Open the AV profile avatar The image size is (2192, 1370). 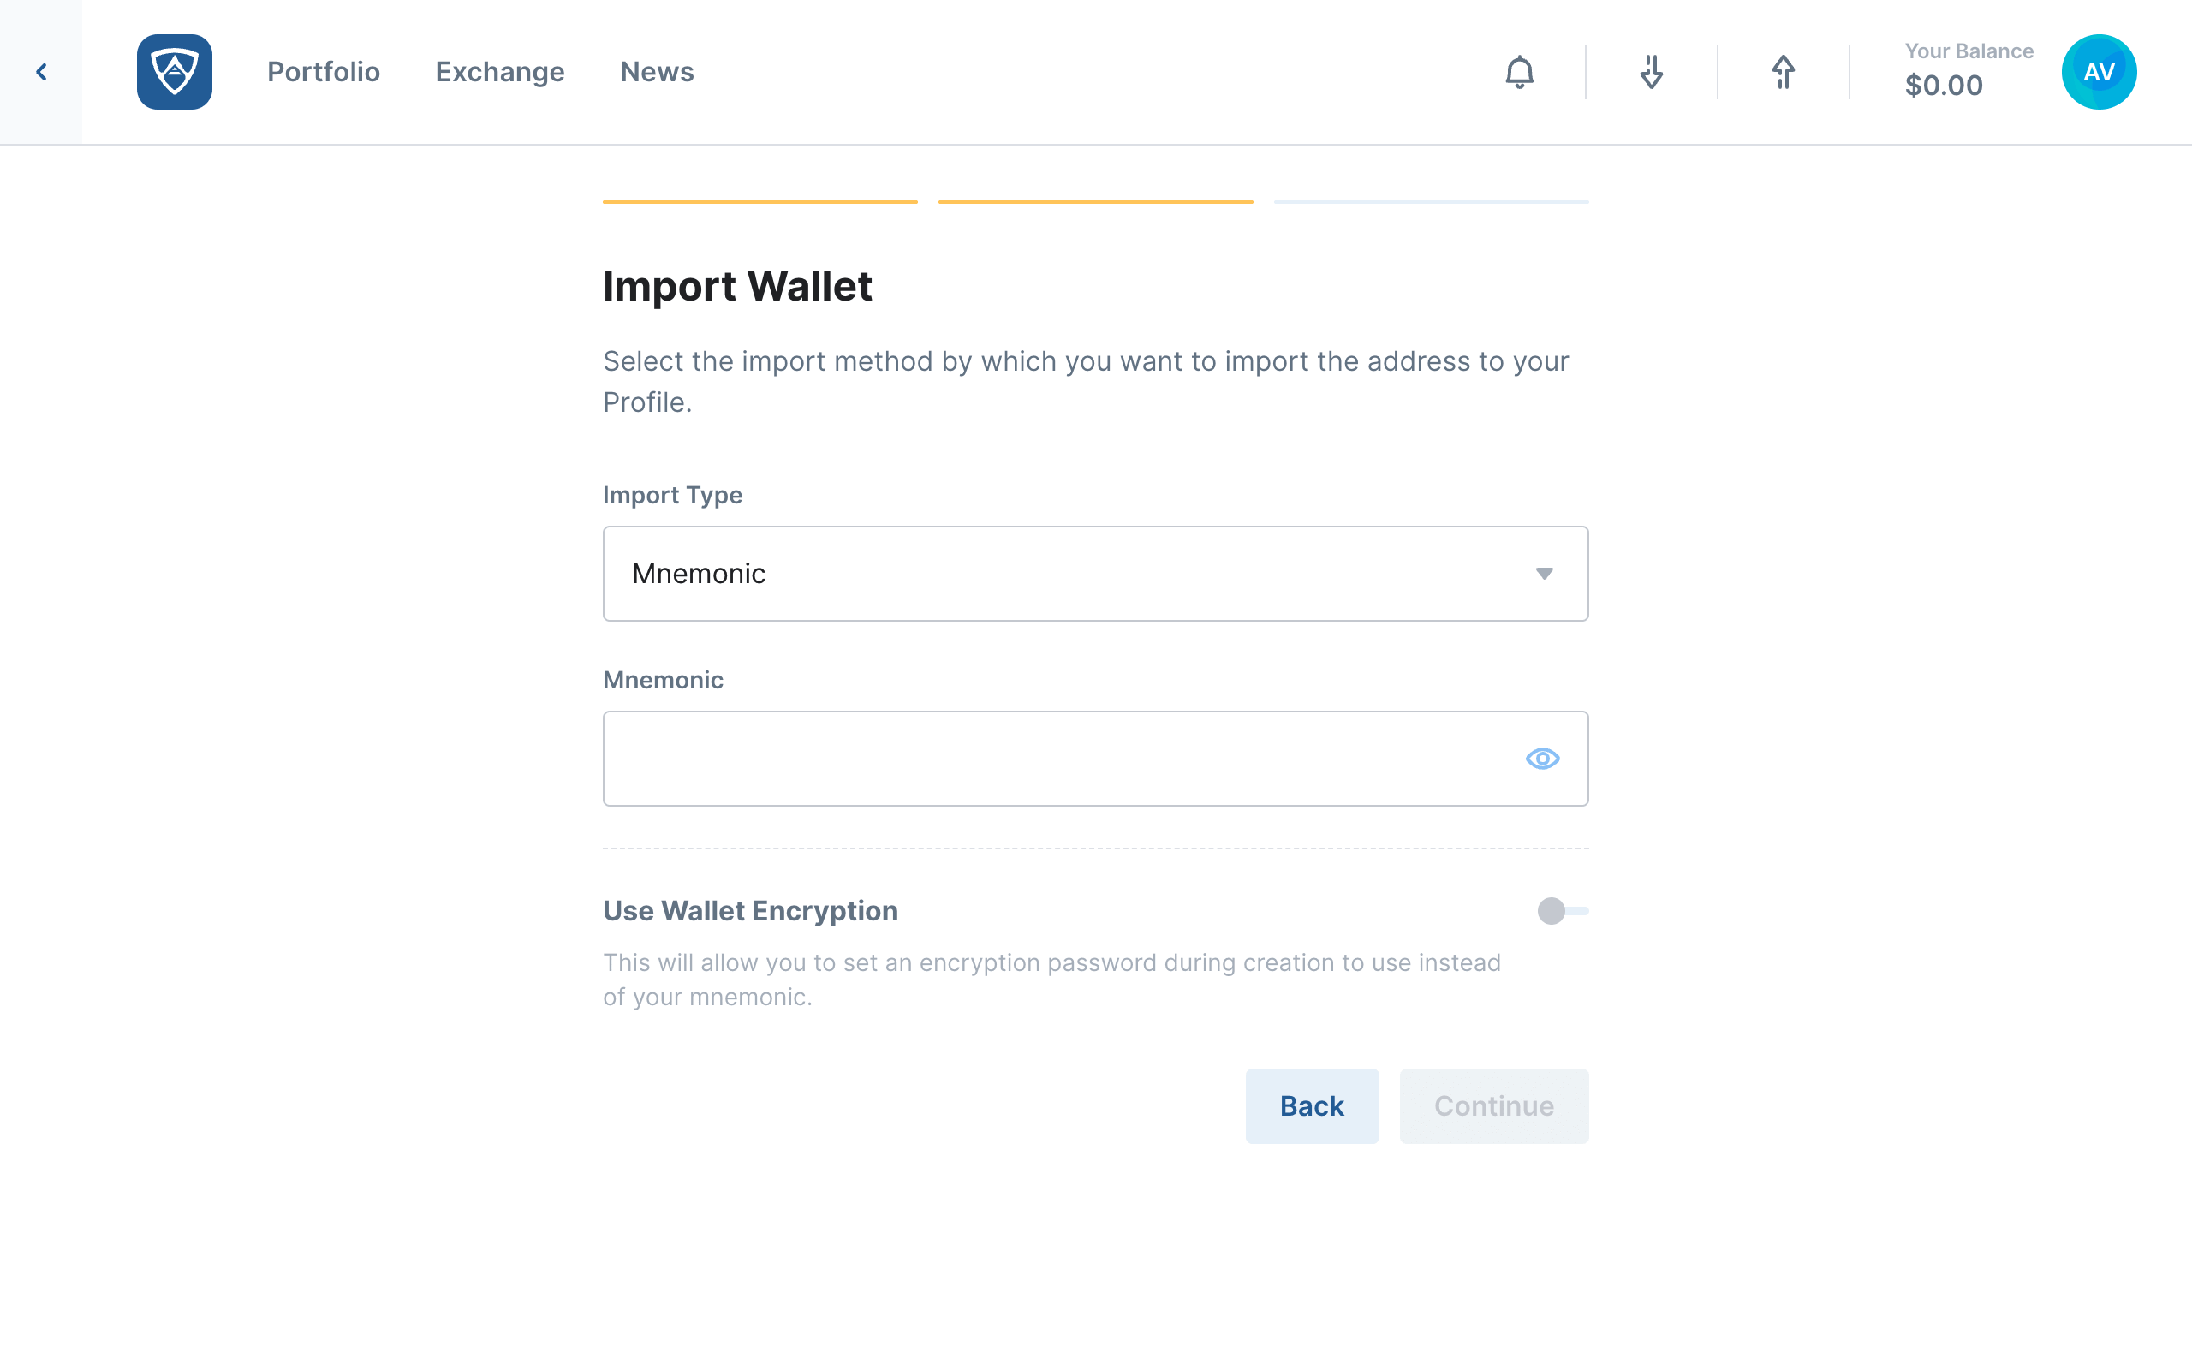click(2099, 72)
